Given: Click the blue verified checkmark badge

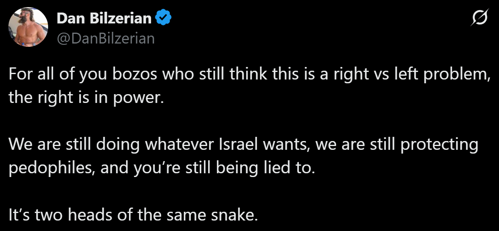Looking at the screenshot, I should tap(162, 18).
